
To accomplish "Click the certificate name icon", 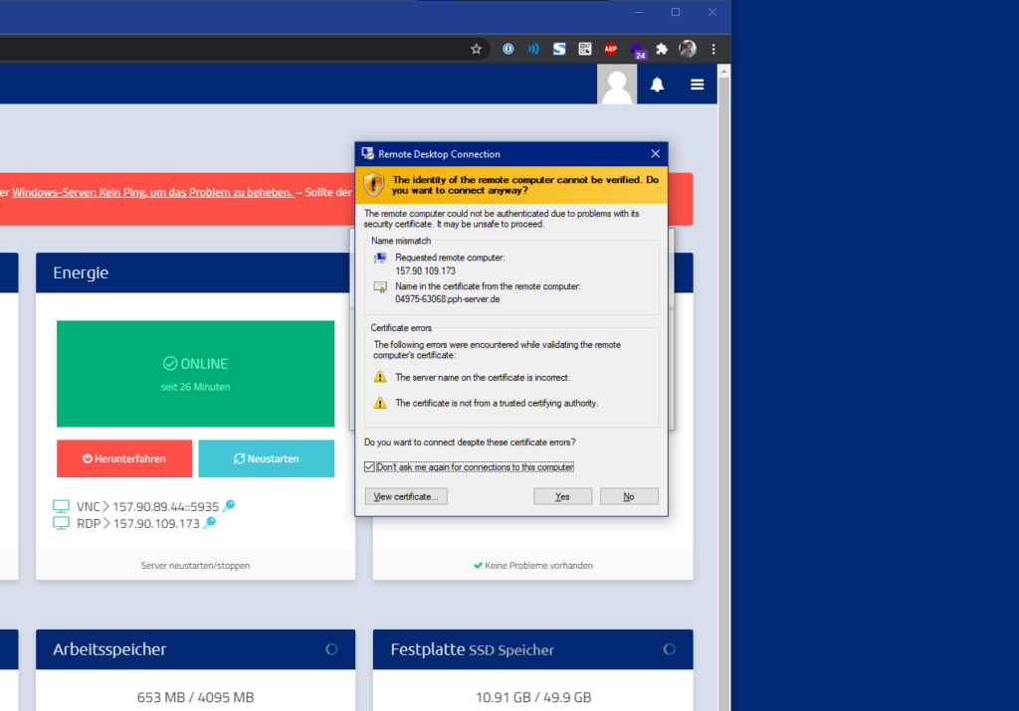I will point(380,287).
